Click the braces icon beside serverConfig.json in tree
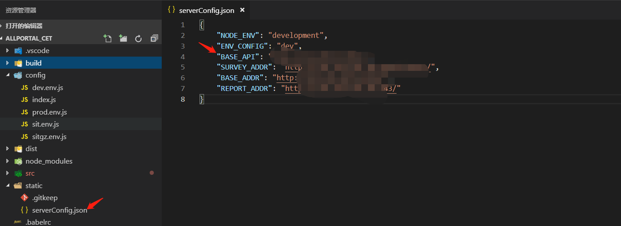The width and height of the screenshot is (621, 226). coord(25,210)
